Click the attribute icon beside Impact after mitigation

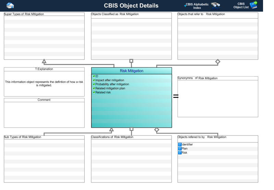(94, 80)
